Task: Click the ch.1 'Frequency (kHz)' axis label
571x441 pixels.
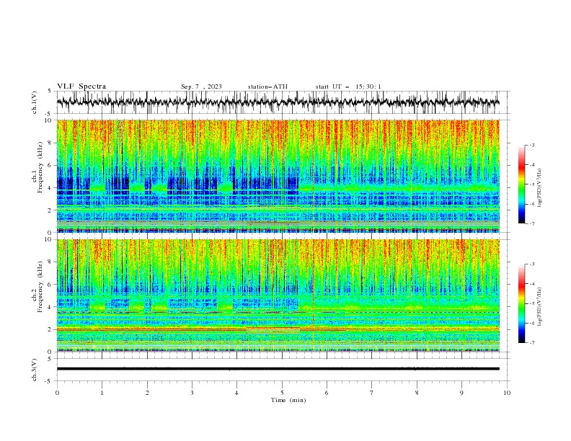Action: tap(40, 166)
